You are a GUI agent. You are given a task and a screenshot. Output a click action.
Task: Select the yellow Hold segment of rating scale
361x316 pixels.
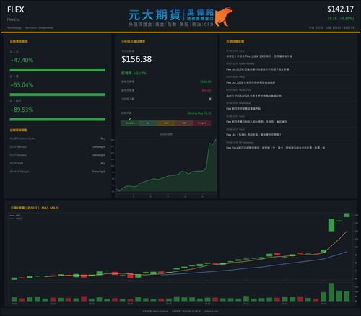(166, 123)
